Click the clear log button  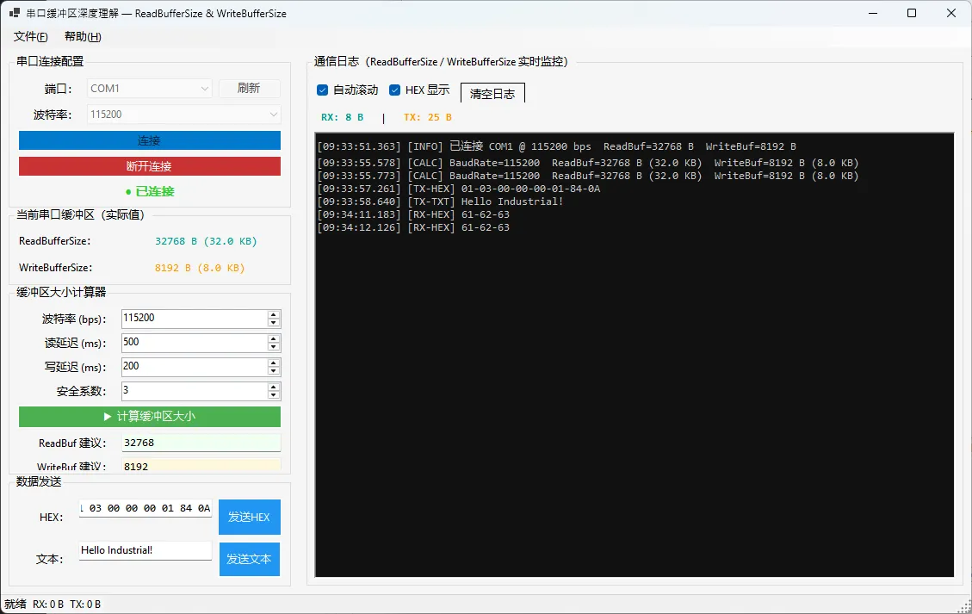(492, 94)
